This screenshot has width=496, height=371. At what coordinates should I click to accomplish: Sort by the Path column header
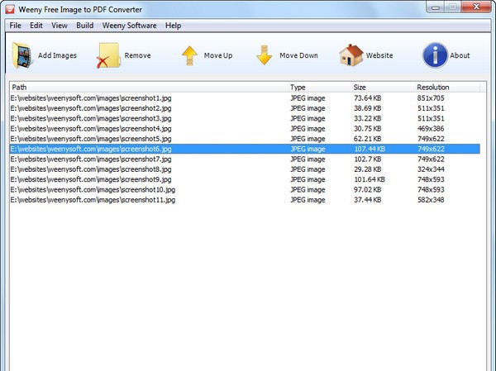pyautogui.click(x=150, y=87)
